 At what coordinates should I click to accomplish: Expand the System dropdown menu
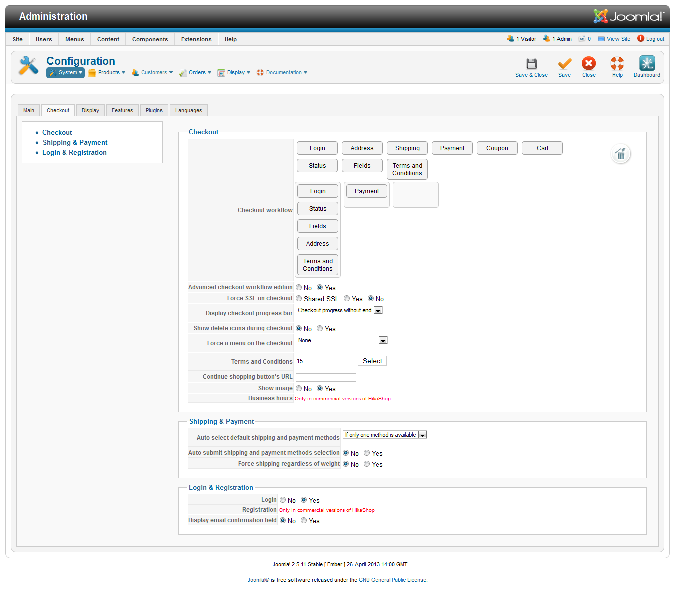point(66,73)
